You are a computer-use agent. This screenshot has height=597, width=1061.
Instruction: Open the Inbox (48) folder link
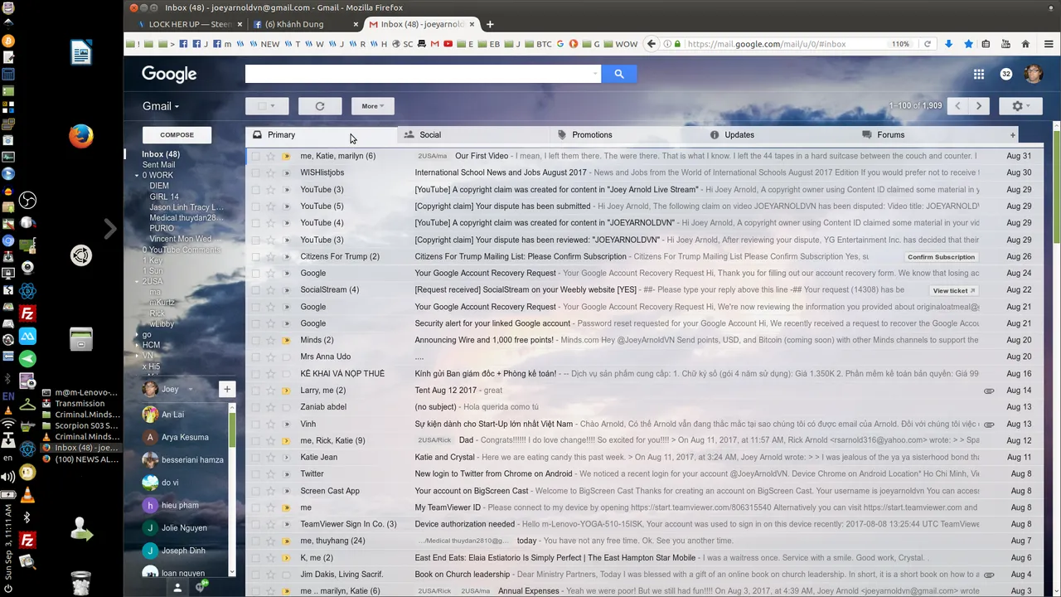click(161, 154)
